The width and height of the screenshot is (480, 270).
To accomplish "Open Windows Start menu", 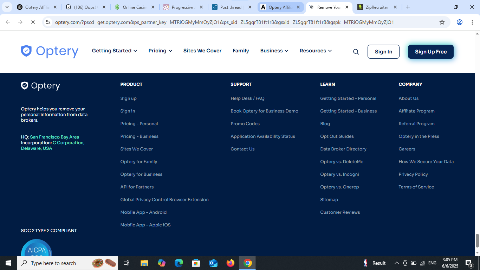I will point(8,263).
